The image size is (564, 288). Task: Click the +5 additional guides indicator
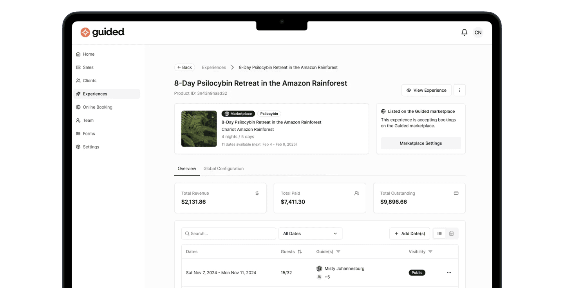324,277
